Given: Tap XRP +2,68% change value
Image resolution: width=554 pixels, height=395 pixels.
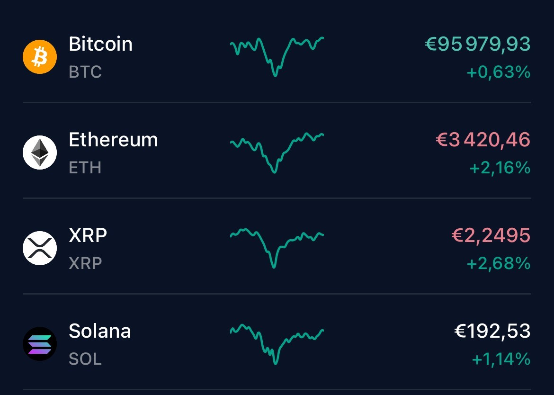Looking at the screenshot, I should (x=498, y=263).
